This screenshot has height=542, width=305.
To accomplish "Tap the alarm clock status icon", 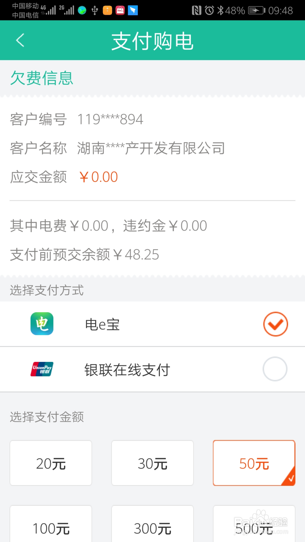I will (209, 11).
